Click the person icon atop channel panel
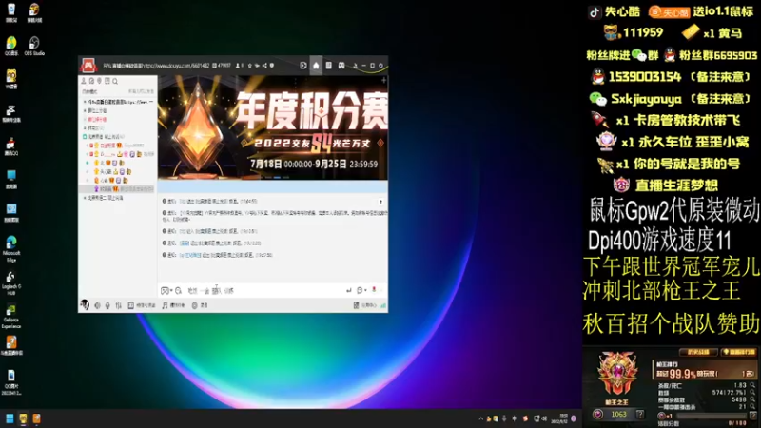The height and width of the screenshot is (428, 761). click(84, 81)
